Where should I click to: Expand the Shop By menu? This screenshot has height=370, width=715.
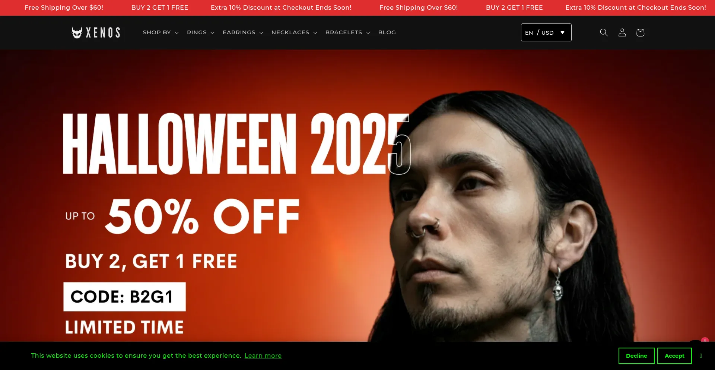[161, 32]
